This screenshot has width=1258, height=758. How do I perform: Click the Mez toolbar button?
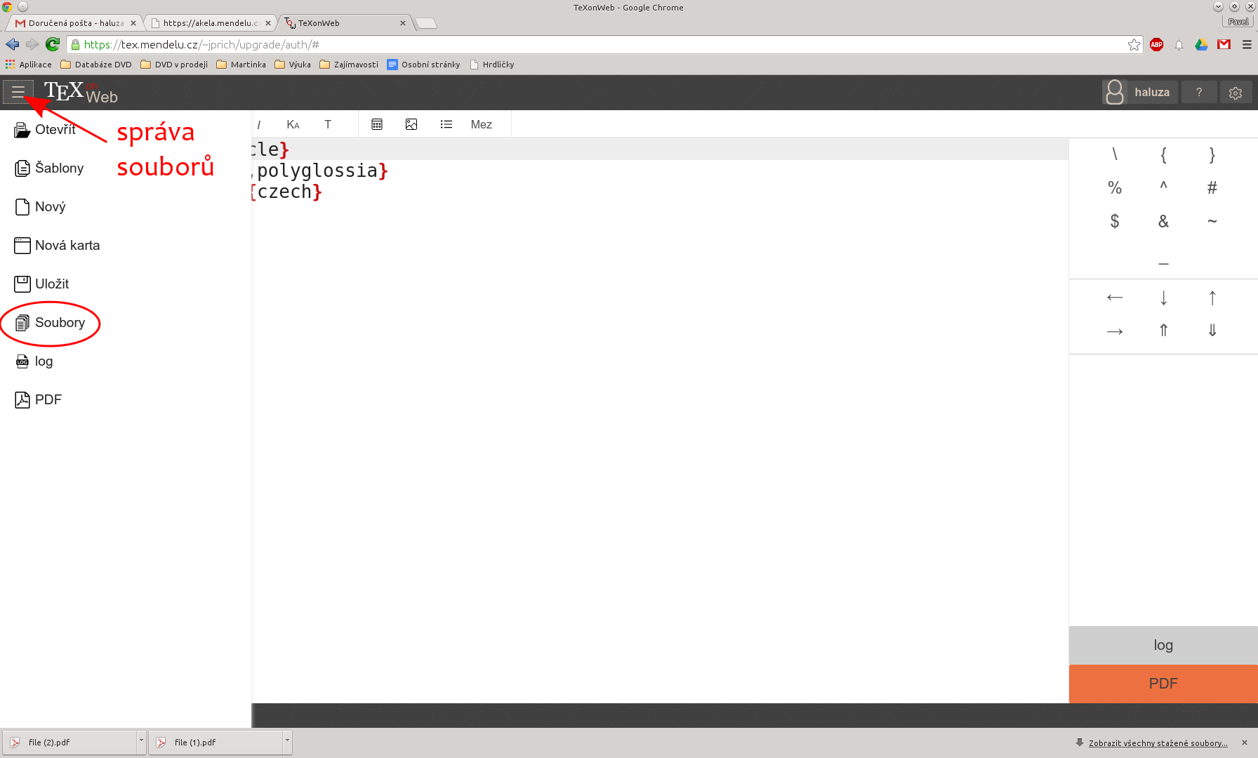pyautogui.click(x=482, y=125)
